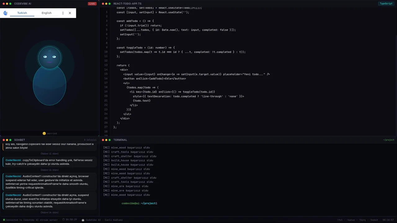Click the robot icon beside CodeVibe AI
397x223 pixels.
tap(83, 220)
